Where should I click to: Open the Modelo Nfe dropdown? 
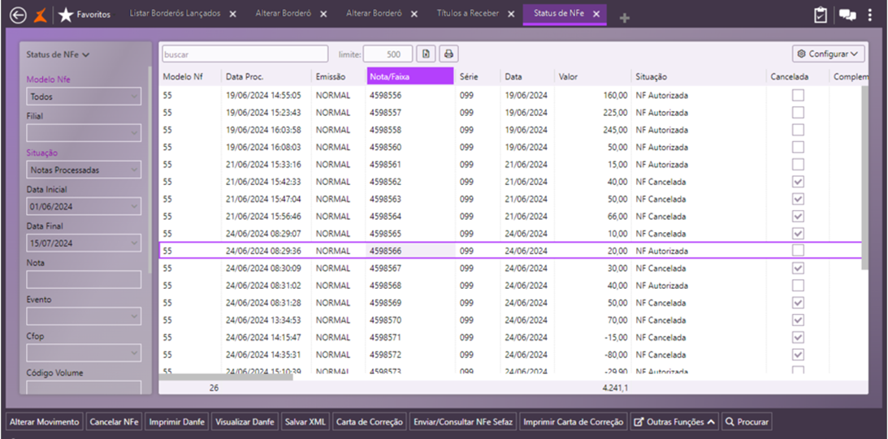point(84,97)
